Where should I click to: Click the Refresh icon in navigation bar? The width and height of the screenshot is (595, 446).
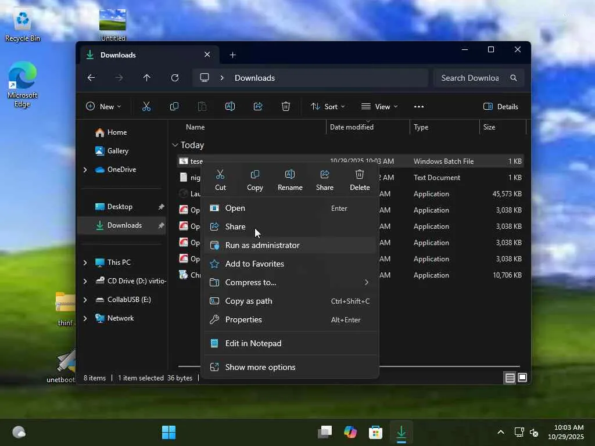pos(174,78)
